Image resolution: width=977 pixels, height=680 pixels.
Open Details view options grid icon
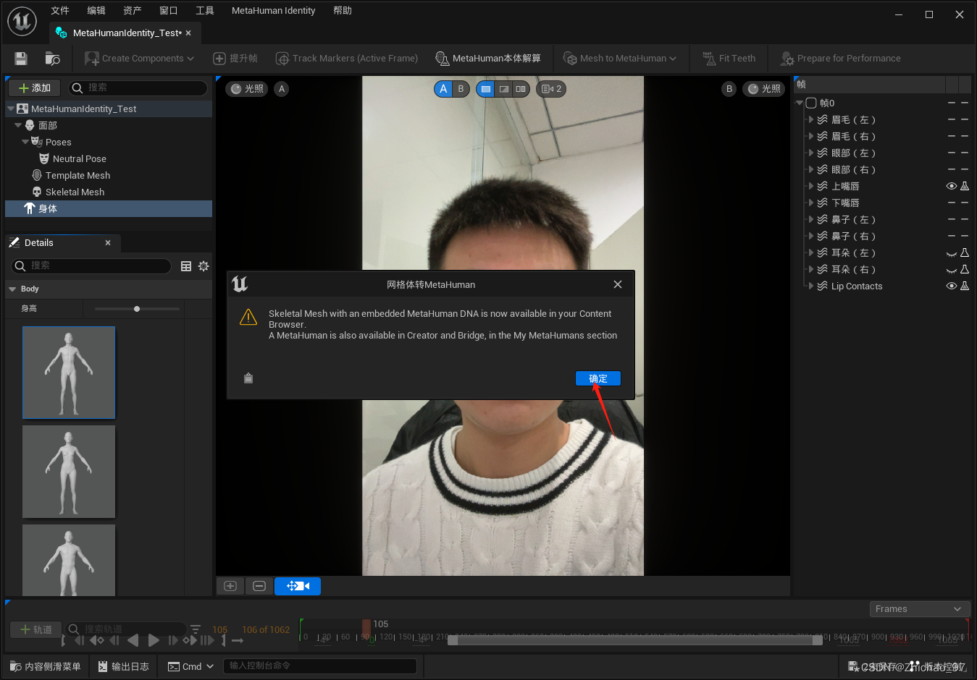(186, 266)
